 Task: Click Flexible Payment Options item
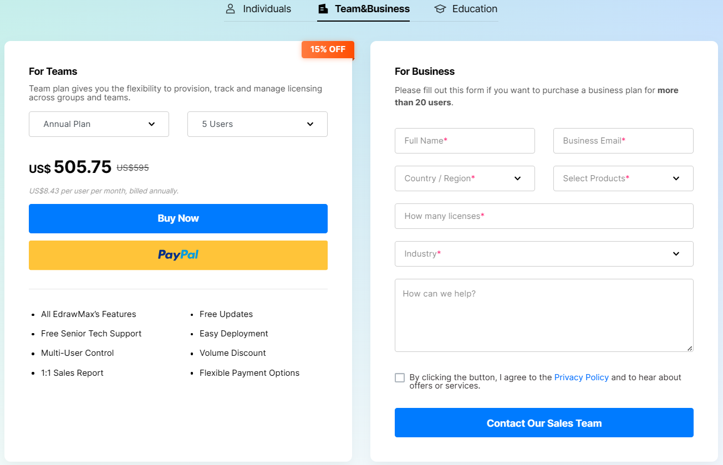[x=250, y=373]
